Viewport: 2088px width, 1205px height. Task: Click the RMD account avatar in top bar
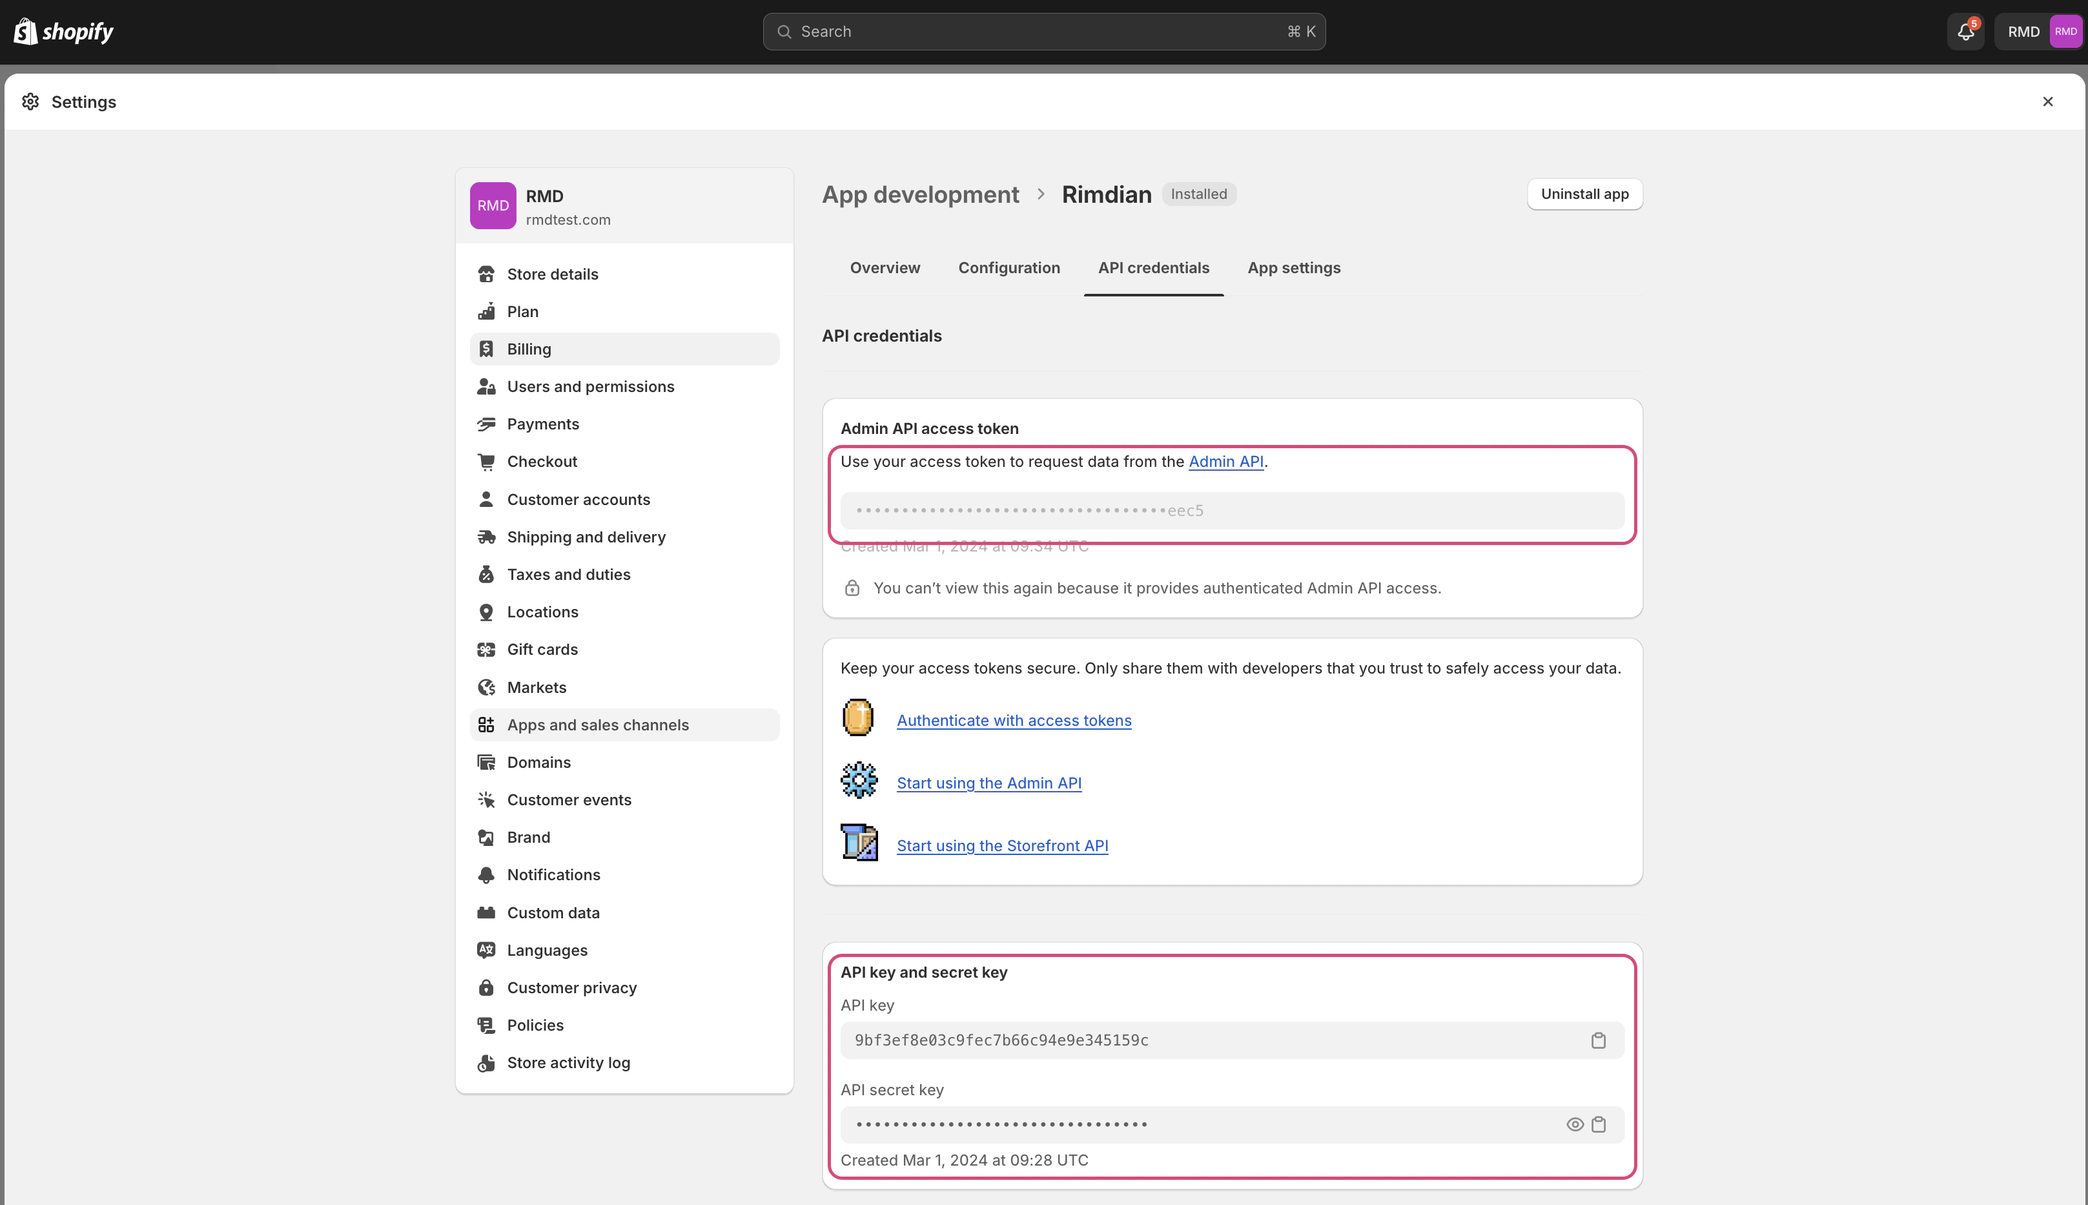[2065, 32]
